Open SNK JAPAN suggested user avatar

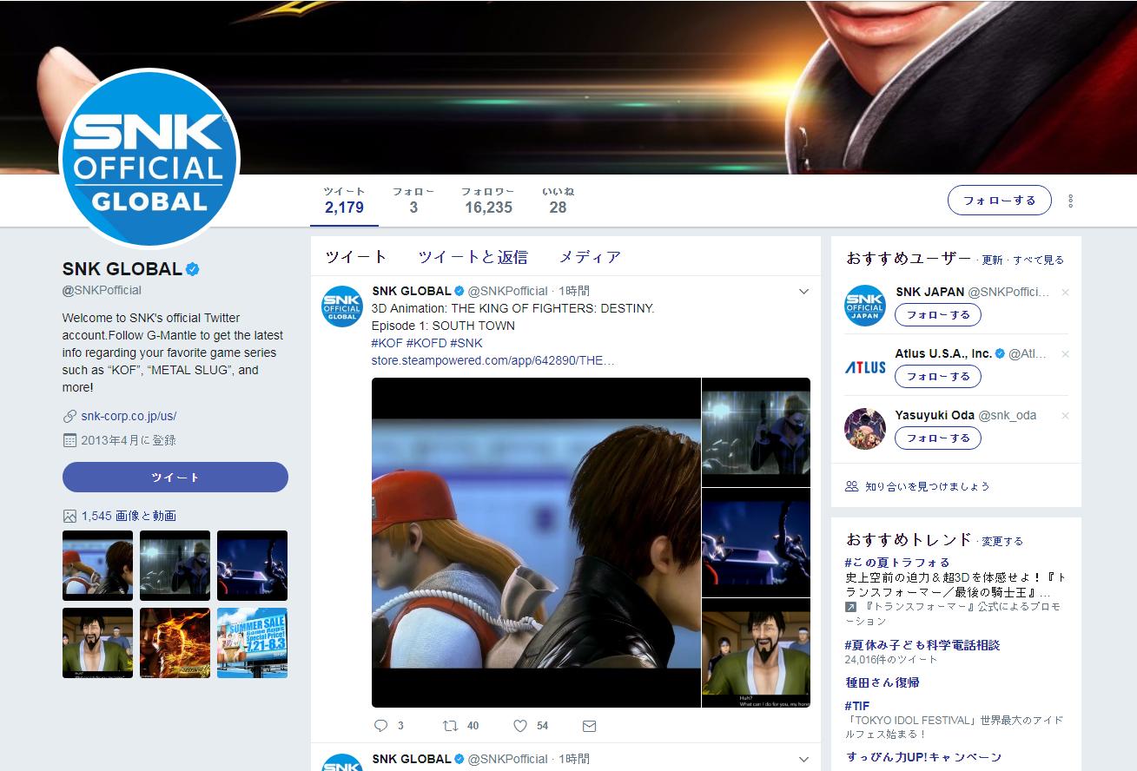coord(865,306)
